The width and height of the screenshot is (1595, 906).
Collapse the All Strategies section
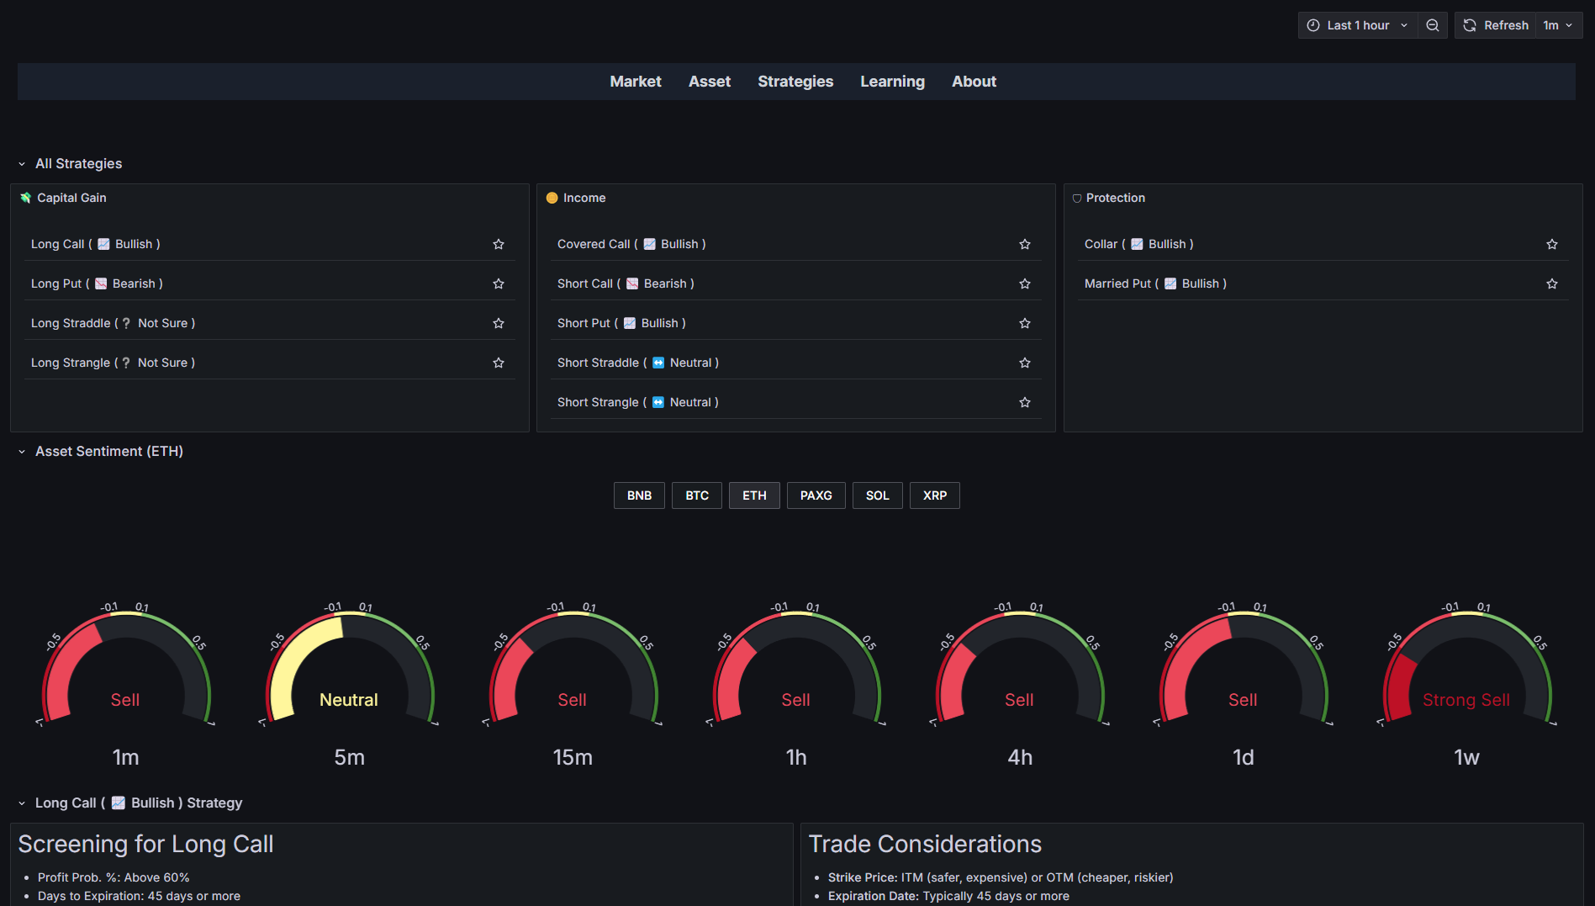pyautogui.click(x=22, y=164)
